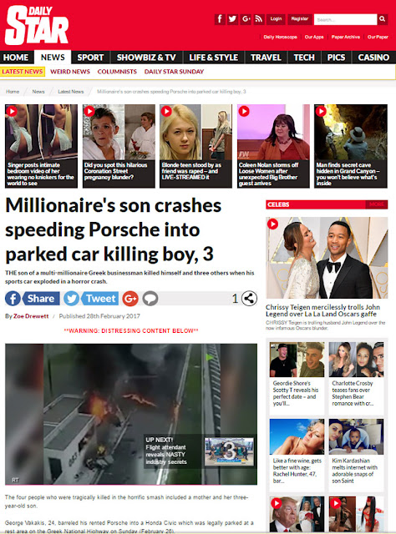Open the Twitter icon in header
396x534 pixels.
[x=232, y=19]
